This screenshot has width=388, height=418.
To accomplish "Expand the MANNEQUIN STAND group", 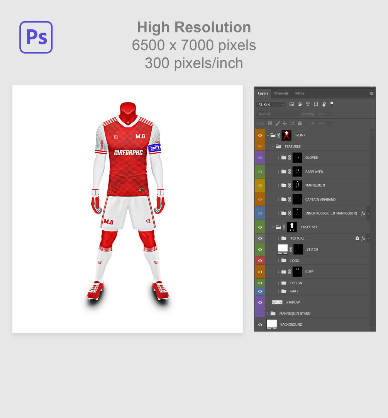I will tap(268, 314).
